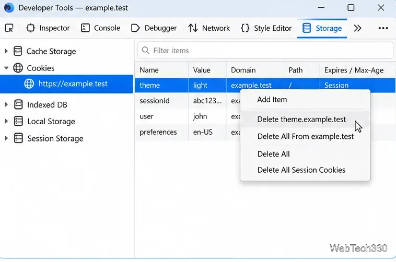Sort by the Path column header
This screenshot has width=396, height=262.
point(301,70)
